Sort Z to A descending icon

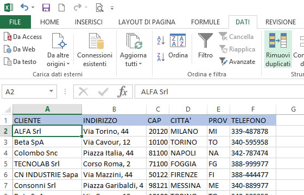(161, 57)
